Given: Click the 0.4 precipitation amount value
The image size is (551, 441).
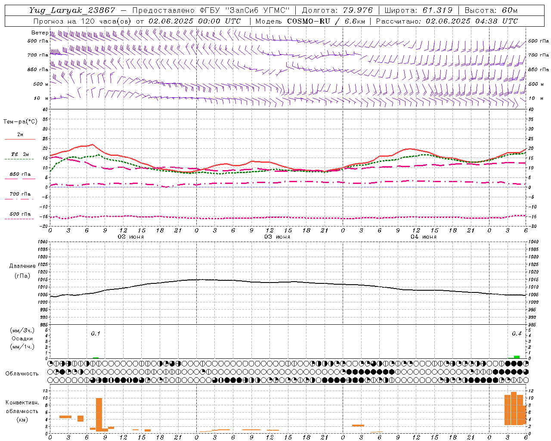Looking at the screenshot, I should (517, 333).
